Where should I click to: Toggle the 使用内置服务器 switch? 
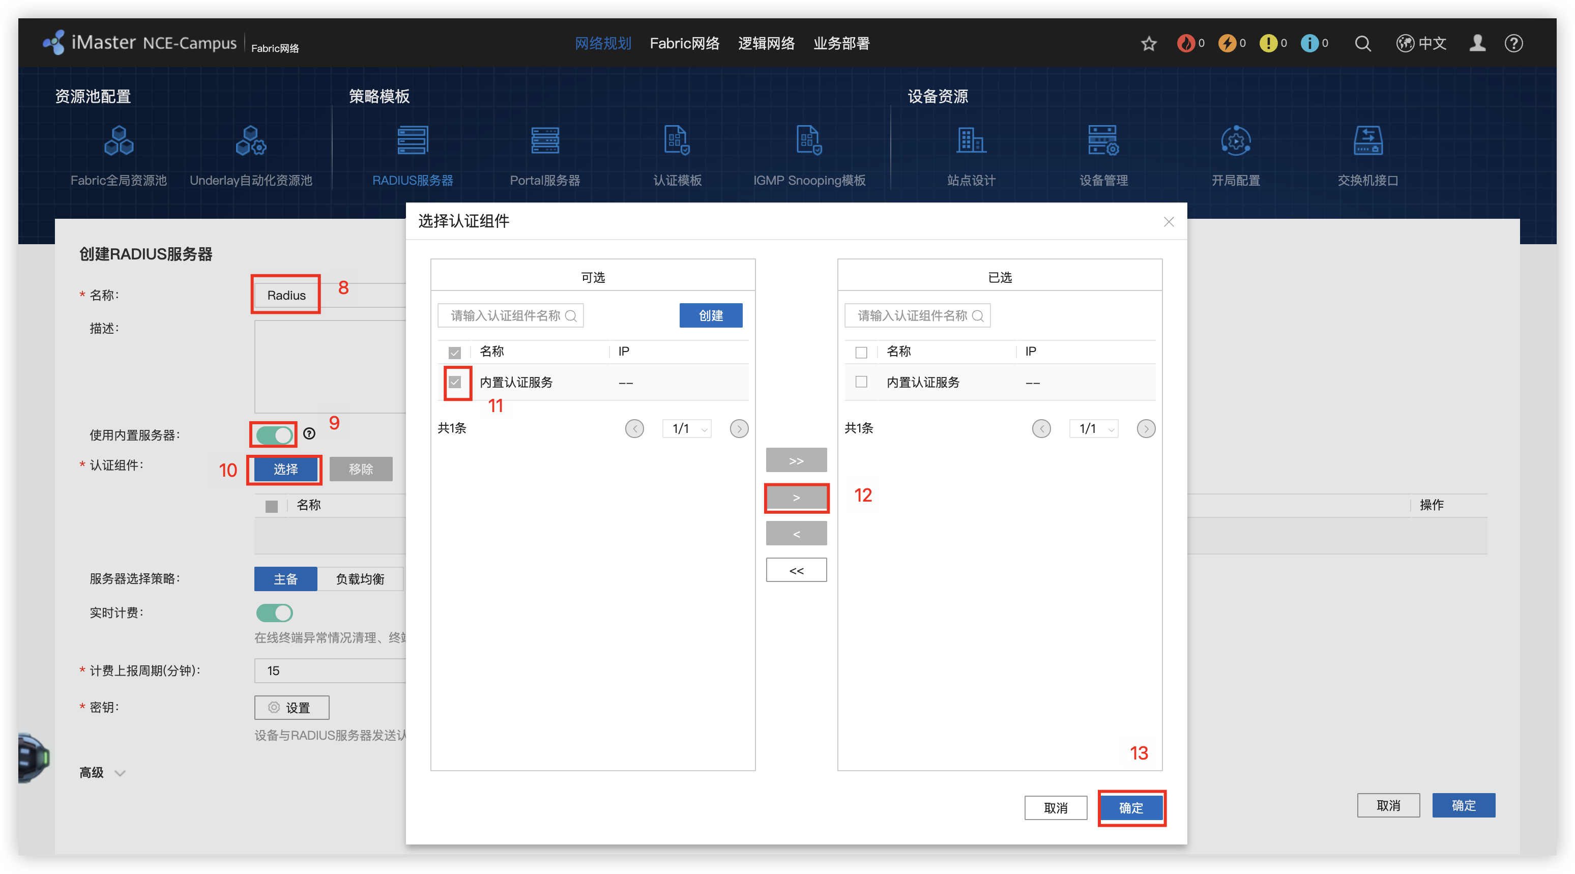click(x=274, y=435)
